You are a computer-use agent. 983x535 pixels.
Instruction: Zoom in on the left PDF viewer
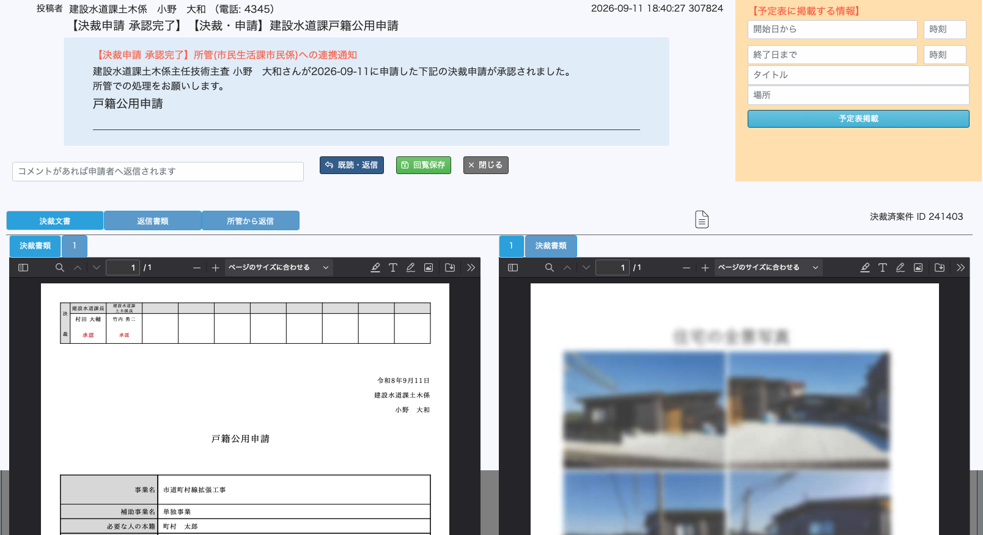[x=215, y=267]
